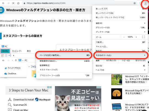Screen dimensions: 149x111
Task: Close the kitten BSA ad
Action: (x=100, y=87)
